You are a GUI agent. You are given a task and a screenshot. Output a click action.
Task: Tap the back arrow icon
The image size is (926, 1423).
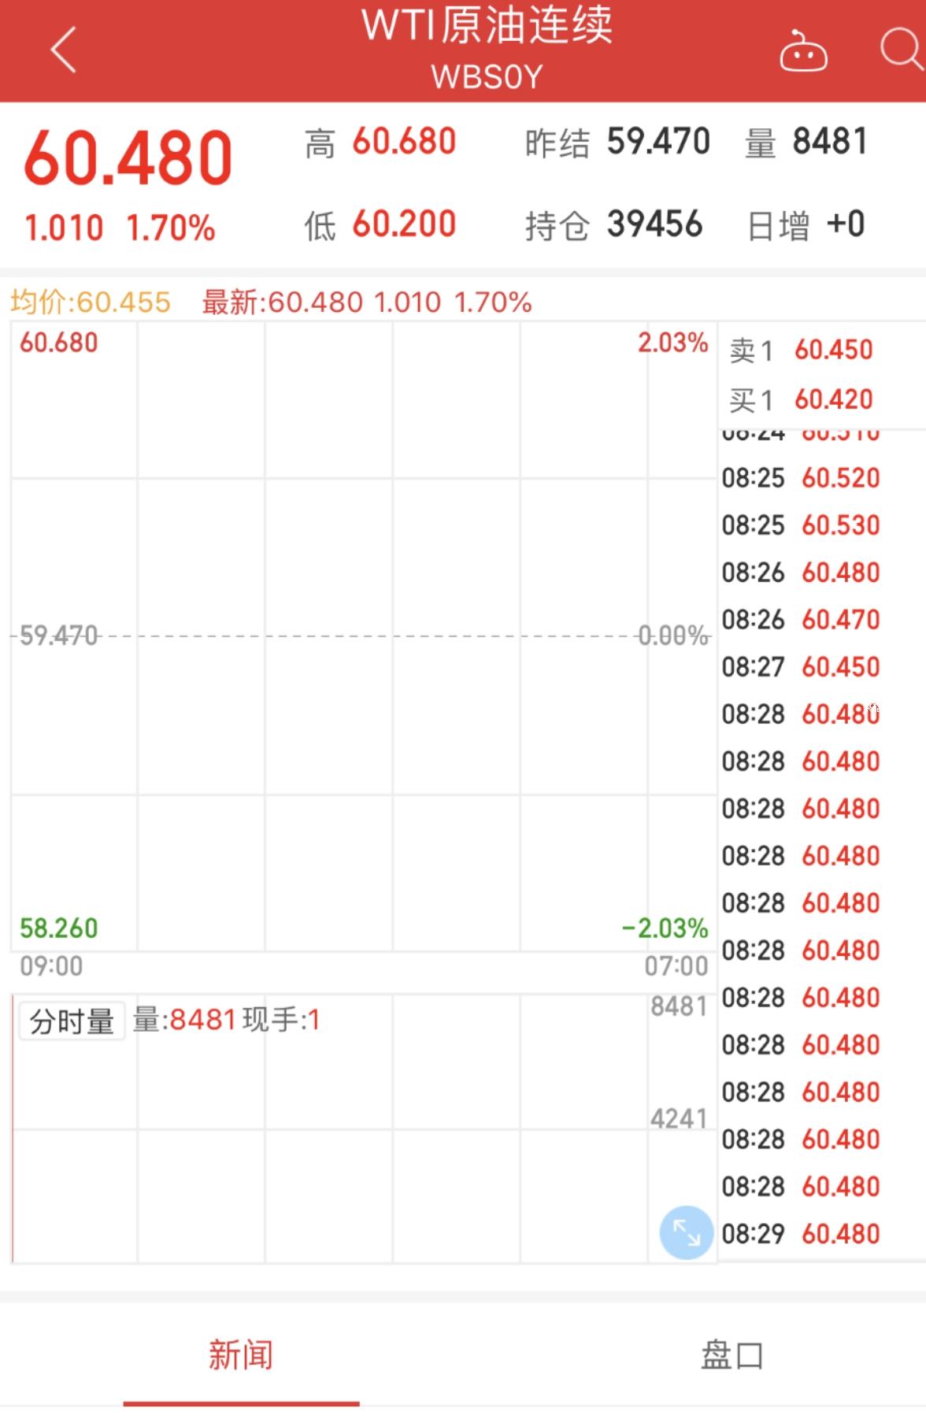click(x=63, y=50)
